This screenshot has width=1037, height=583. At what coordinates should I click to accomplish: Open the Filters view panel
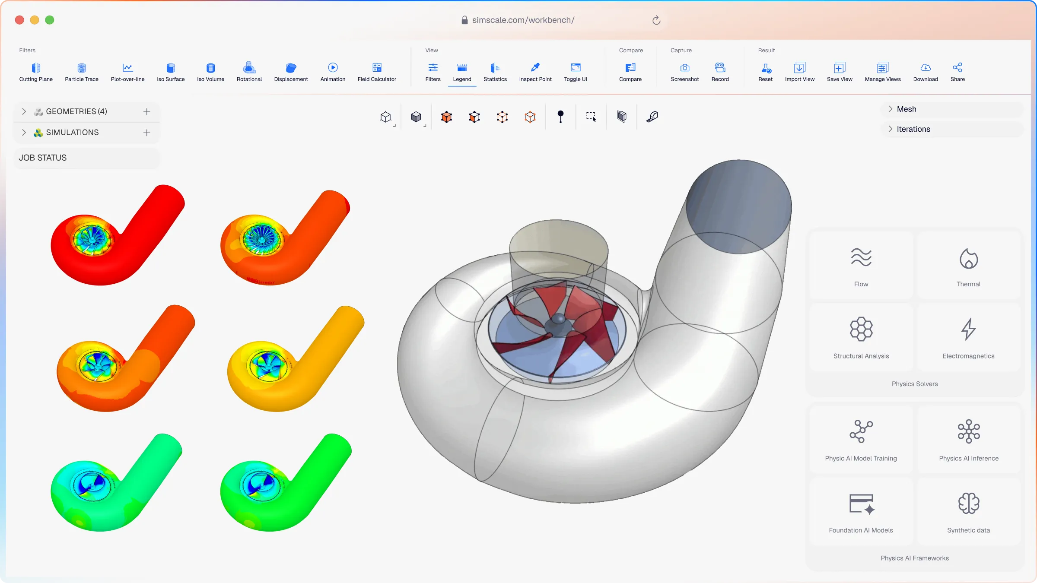[x=433, y=72]
